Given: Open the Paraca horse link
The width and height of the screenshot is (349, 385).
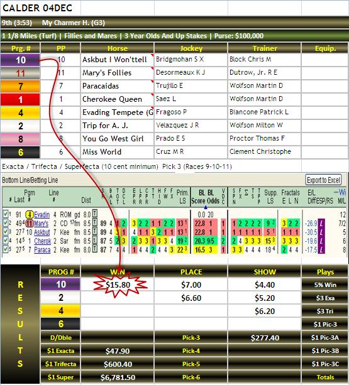Looking at the screenshot, I should click(42, 250).
